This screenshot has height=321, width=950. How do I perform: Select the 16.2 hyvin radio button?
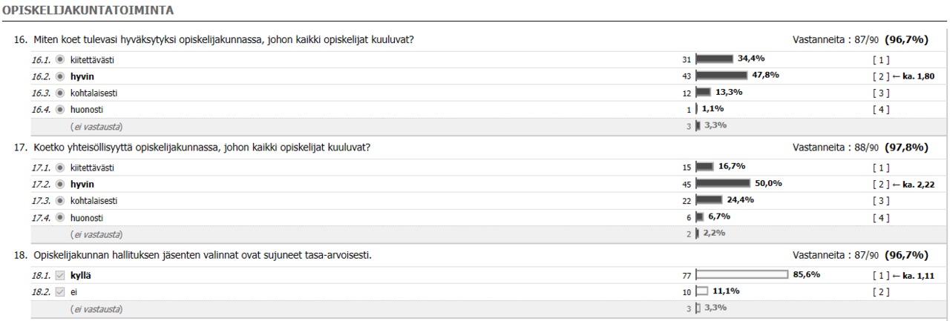60,76
